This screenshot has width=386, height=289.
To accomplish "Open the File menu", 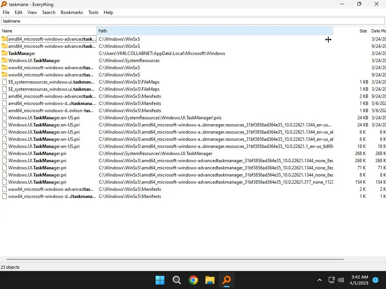I will pos(6,12).
